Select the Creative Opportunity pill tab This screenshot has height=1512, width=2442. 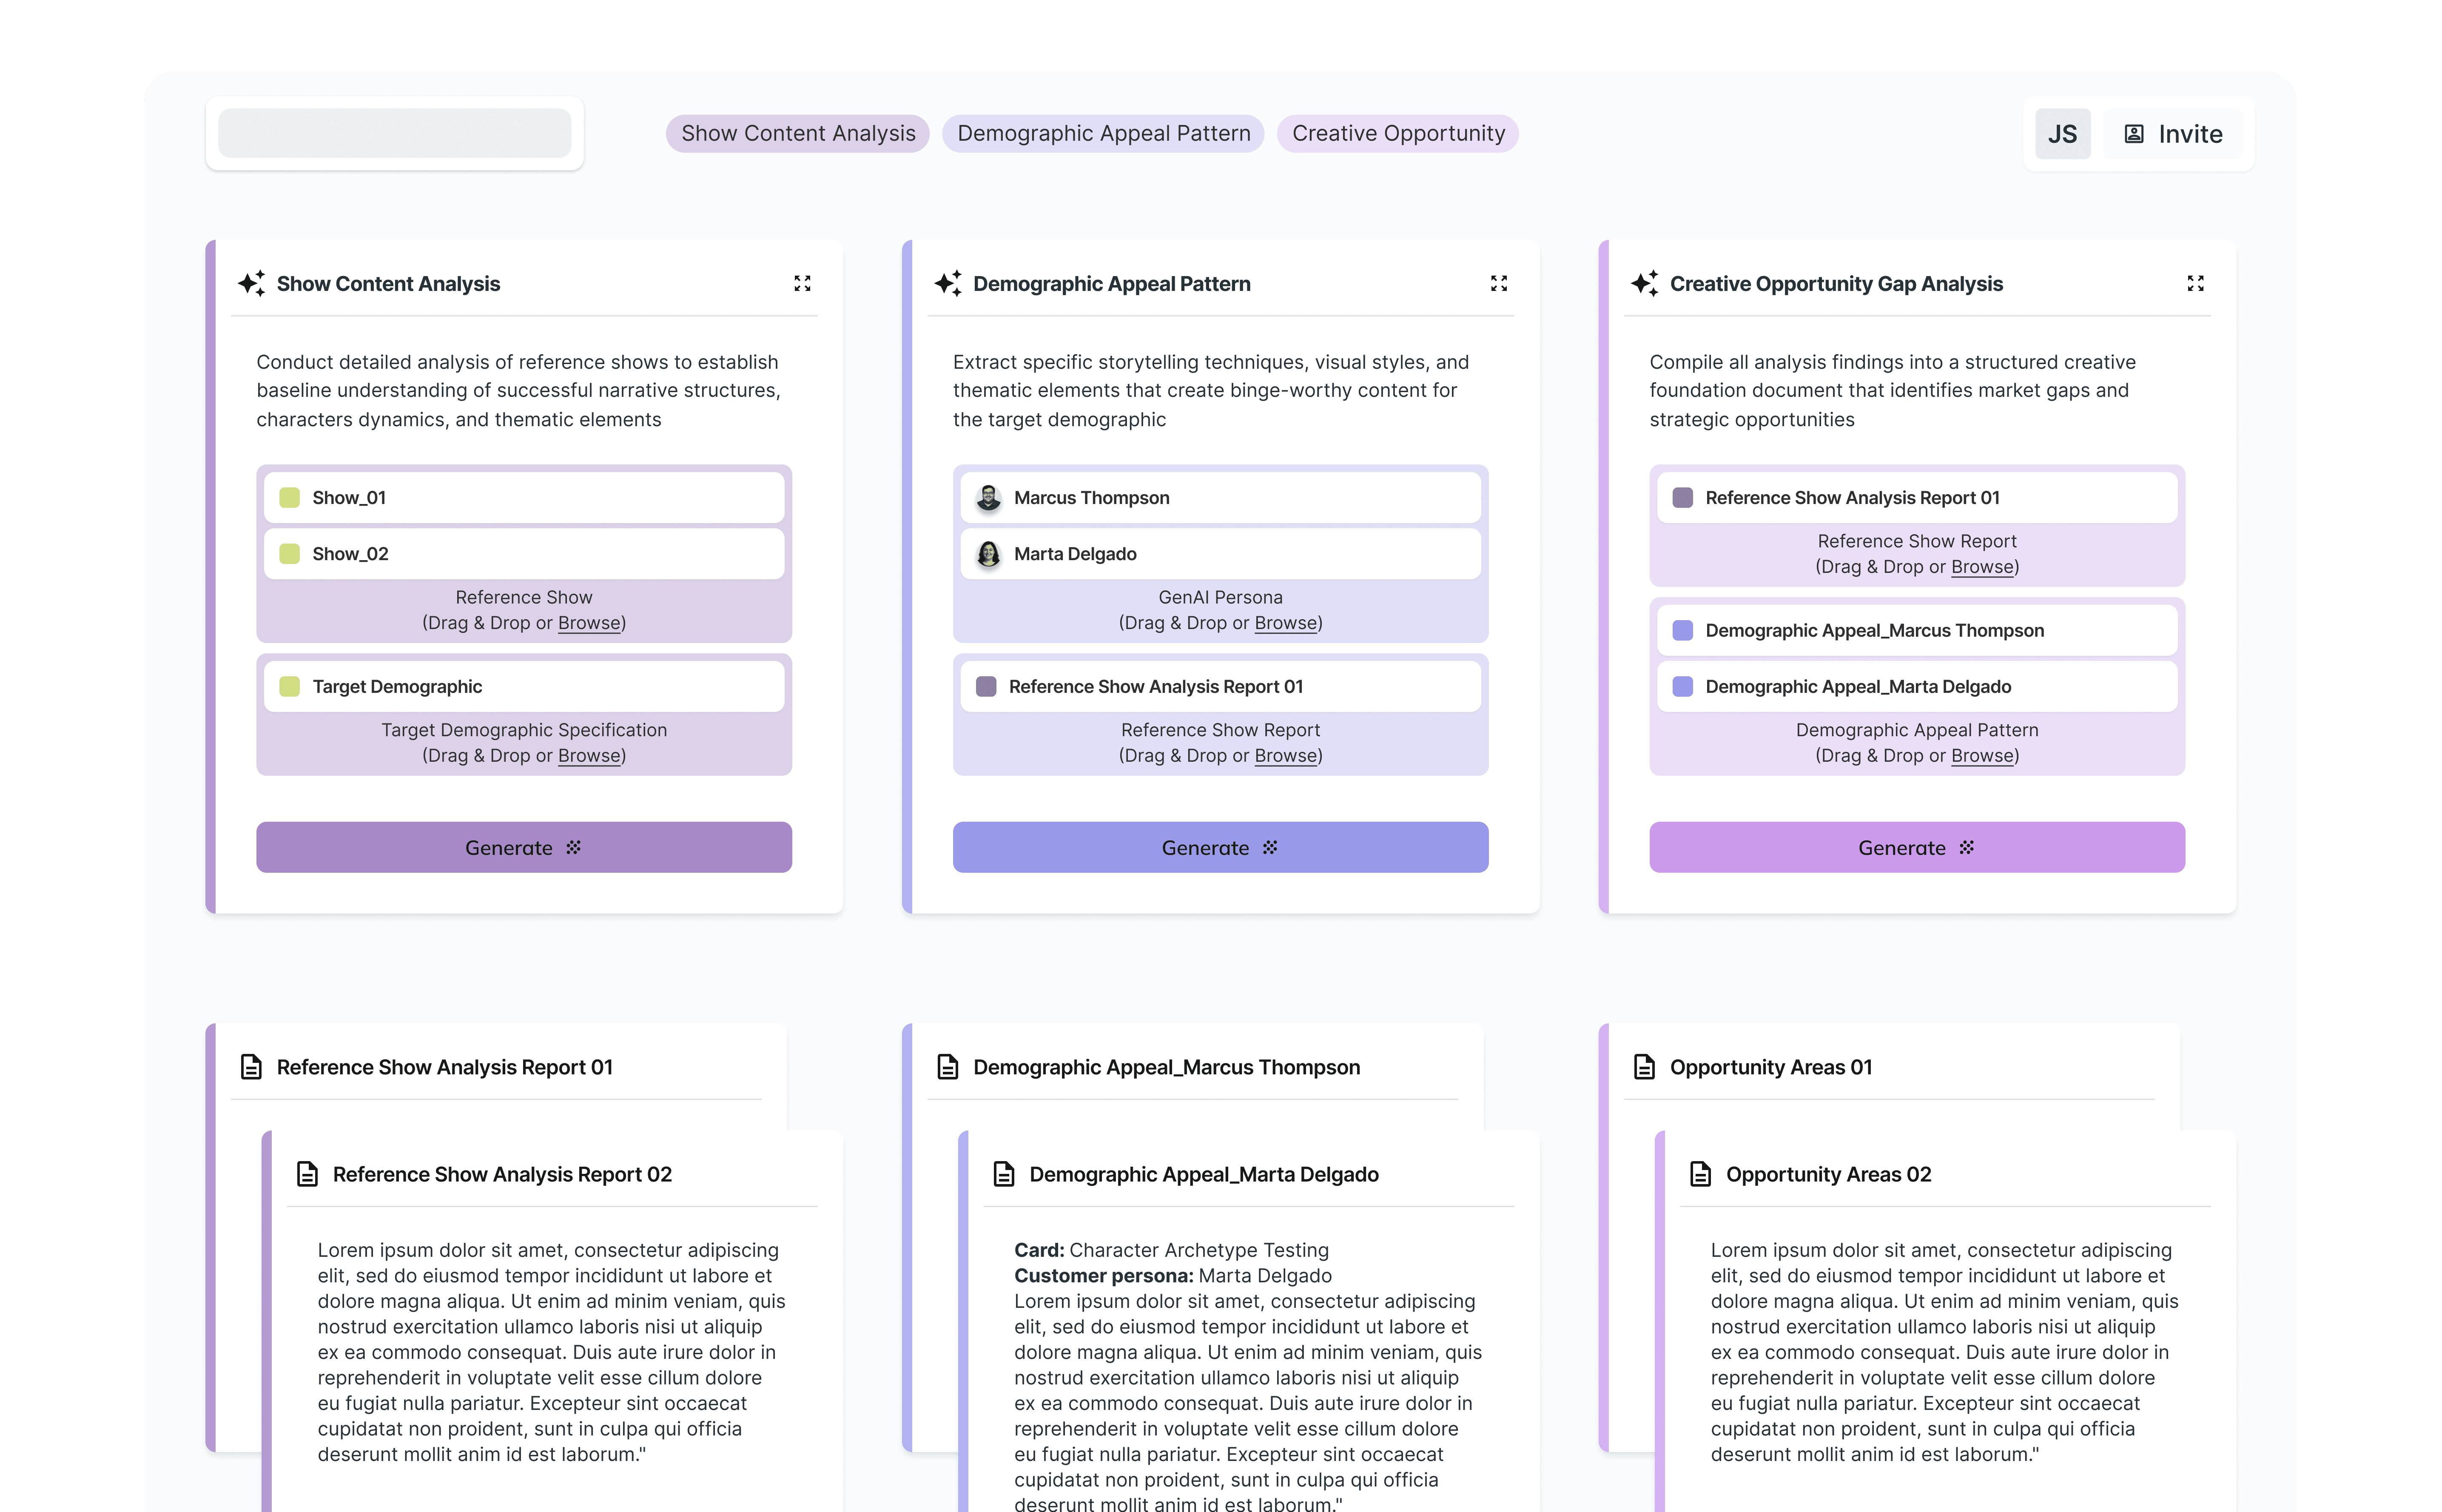tap(1397, 133)
